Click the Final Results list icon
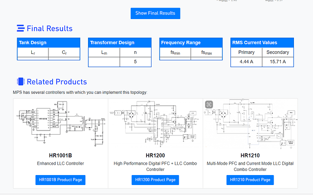Screen dimensions: 313x195 tap(20, 28)
